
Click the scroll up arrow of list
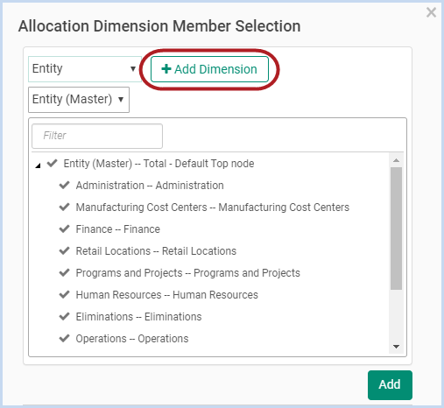tap(396, 160)
